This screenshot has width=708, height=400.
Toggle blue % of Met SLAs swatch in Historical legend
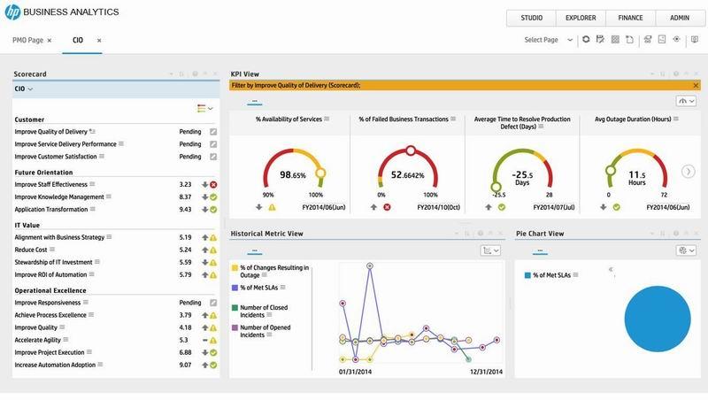pos(235,288)
